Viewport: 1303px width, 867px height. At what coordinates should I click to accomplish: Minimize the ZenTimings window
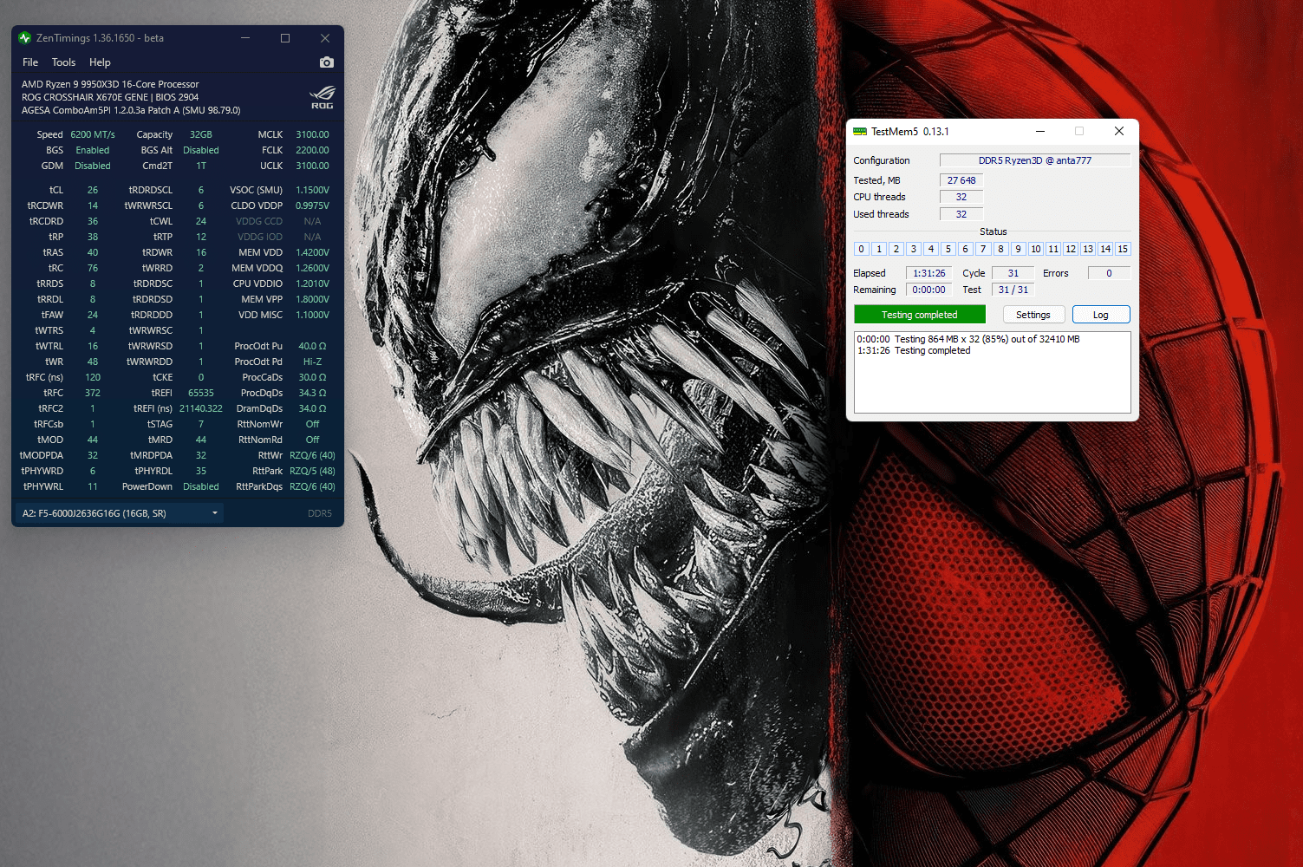pyautogui.click(x=245, y=38)
